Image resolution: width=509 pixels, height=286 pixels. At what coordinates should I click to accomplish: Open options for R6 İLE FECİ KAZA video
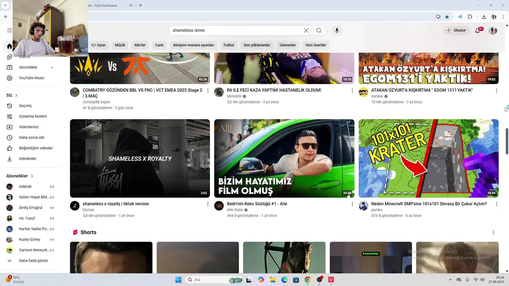(352, 91)
